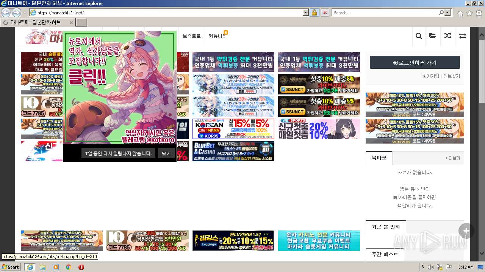
Task: Click the red Opera-like taskbar icon
Action: (x=81, y=267)
